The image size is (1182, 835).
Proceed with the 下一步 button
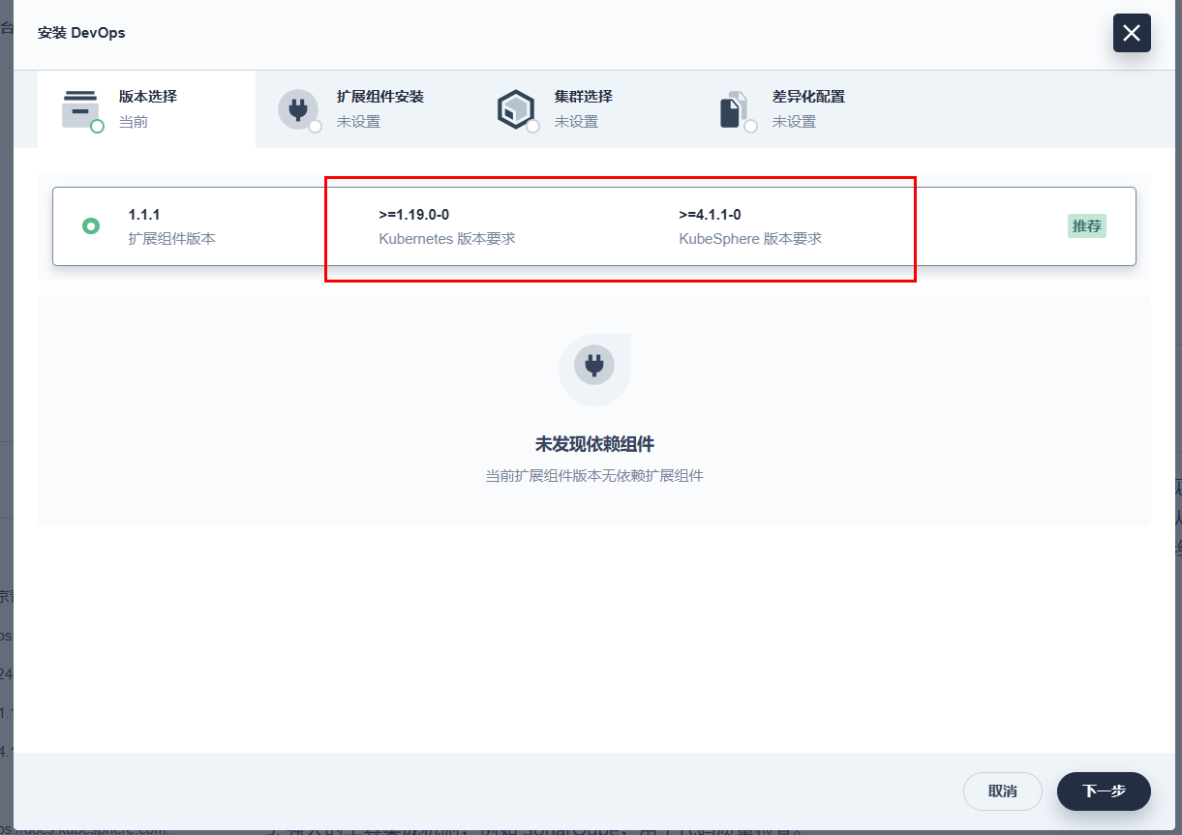click(1104, 791)
